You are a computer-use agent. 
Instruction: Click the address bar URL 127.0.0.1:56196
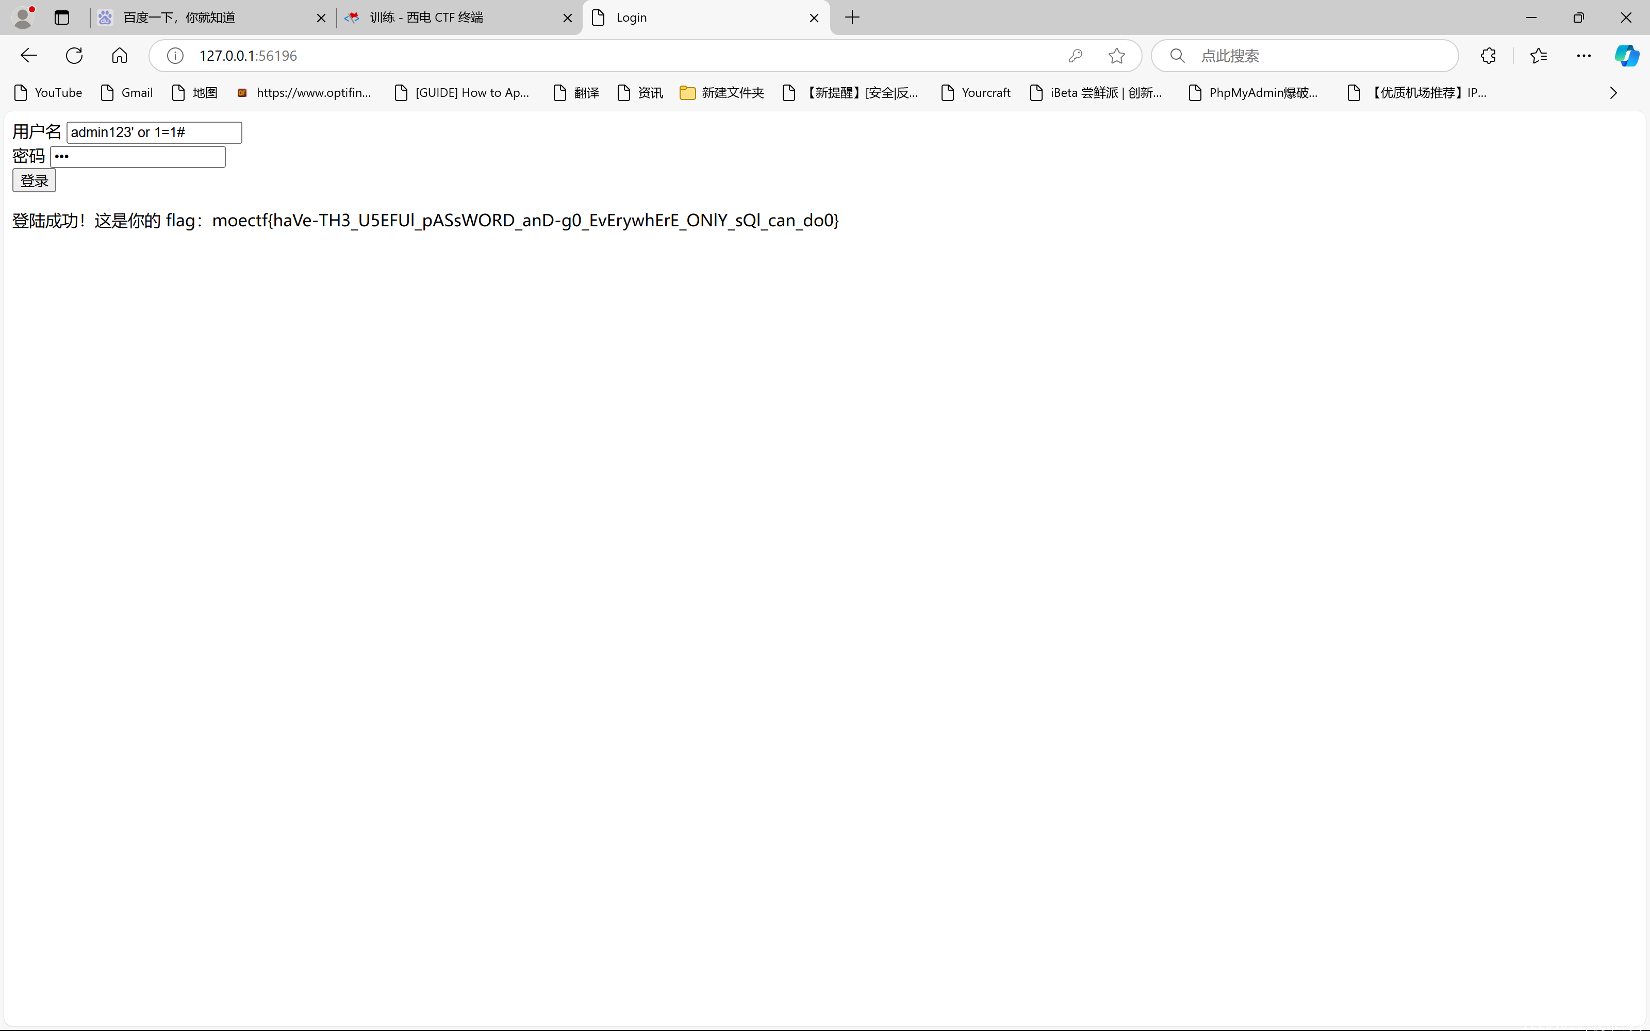(x=248, y=56)
